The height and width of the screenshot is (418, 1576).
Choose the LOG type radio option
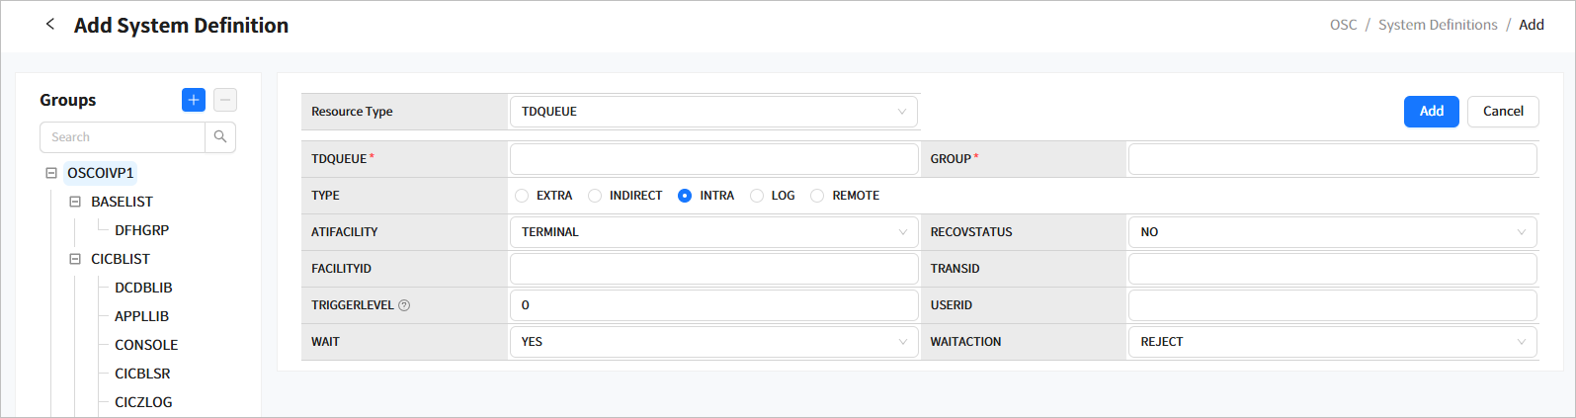(757, 196)
